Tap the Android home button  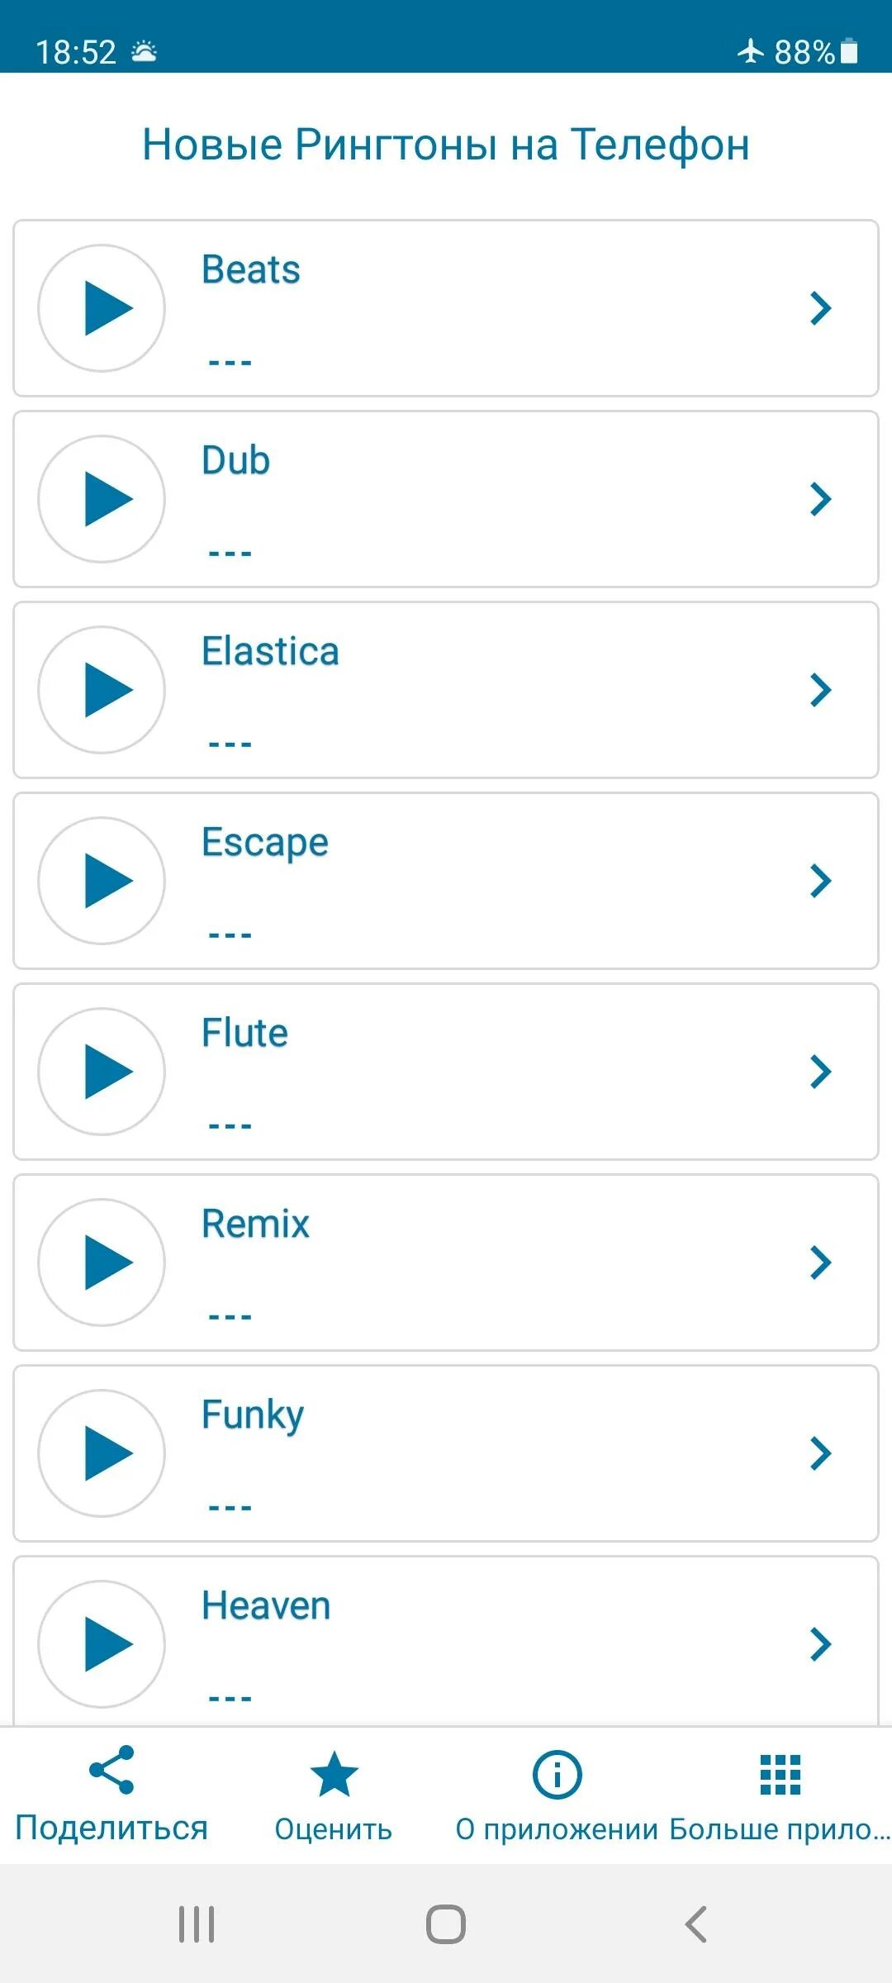446,1924
